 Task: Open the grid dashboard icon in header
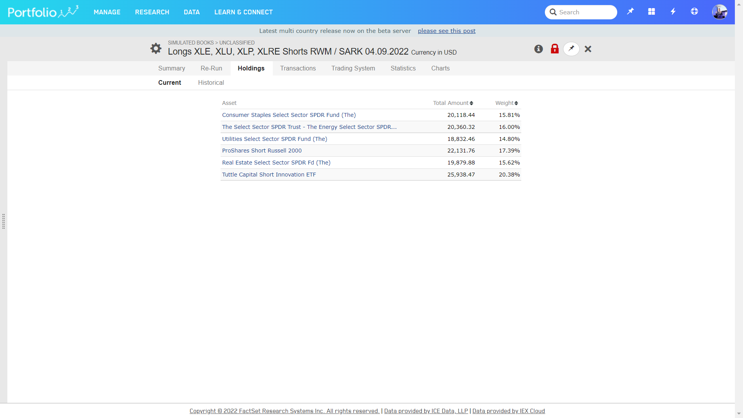pos(652,12)
